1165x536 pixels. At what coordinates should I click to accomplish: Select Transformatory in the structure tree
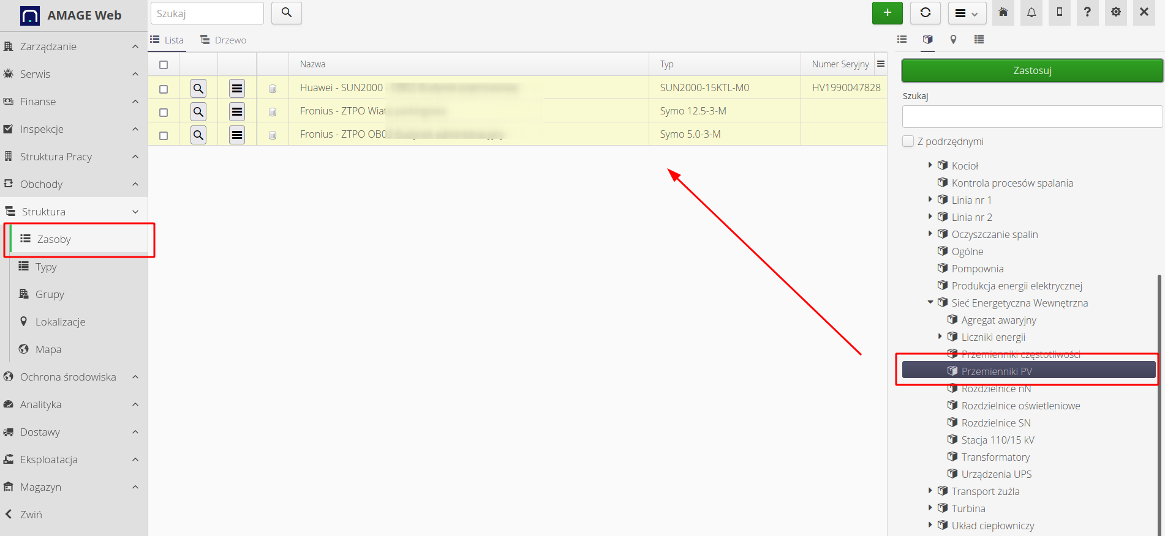pyautogui.click(x=995, y=457)
